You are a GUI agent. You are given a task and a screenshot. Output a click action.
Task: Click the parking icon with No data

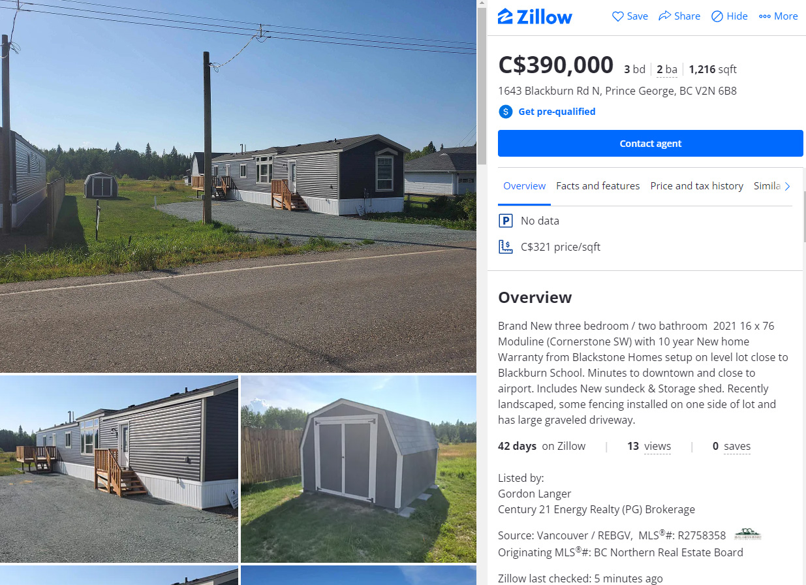[x=506, y=221]
